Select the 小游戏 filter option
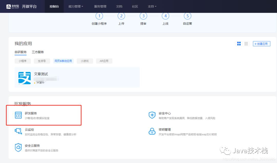Screen dimensions: 277x163 point(85,61)
